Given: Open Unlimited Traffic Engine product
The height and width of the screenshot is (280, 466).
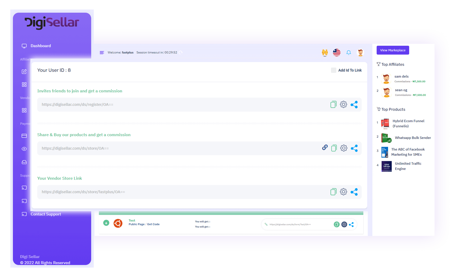Looking at the screenshot, I should [408, 166].
